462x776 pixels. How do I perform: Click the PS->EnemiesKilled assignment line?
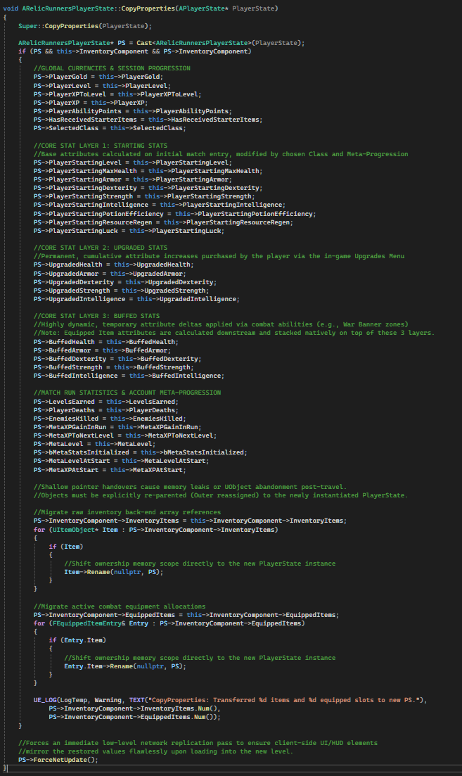pyautogui.click(x=110, y=419)
